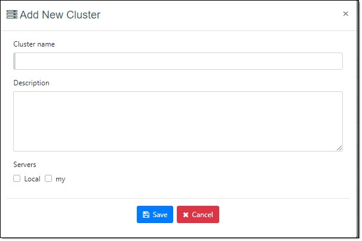Viewport: 362px width, 241px height.
Task: Tick the my server checkbox
Action: (x=48, y=178)
